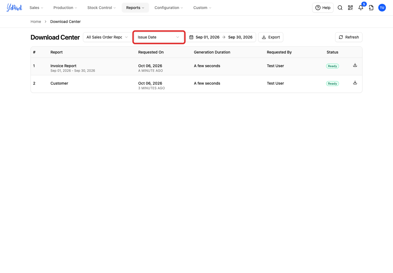The width and height of the screenshot is (393, 273).
Task: Click the calendar icon in date range
Action: [191, 37]
